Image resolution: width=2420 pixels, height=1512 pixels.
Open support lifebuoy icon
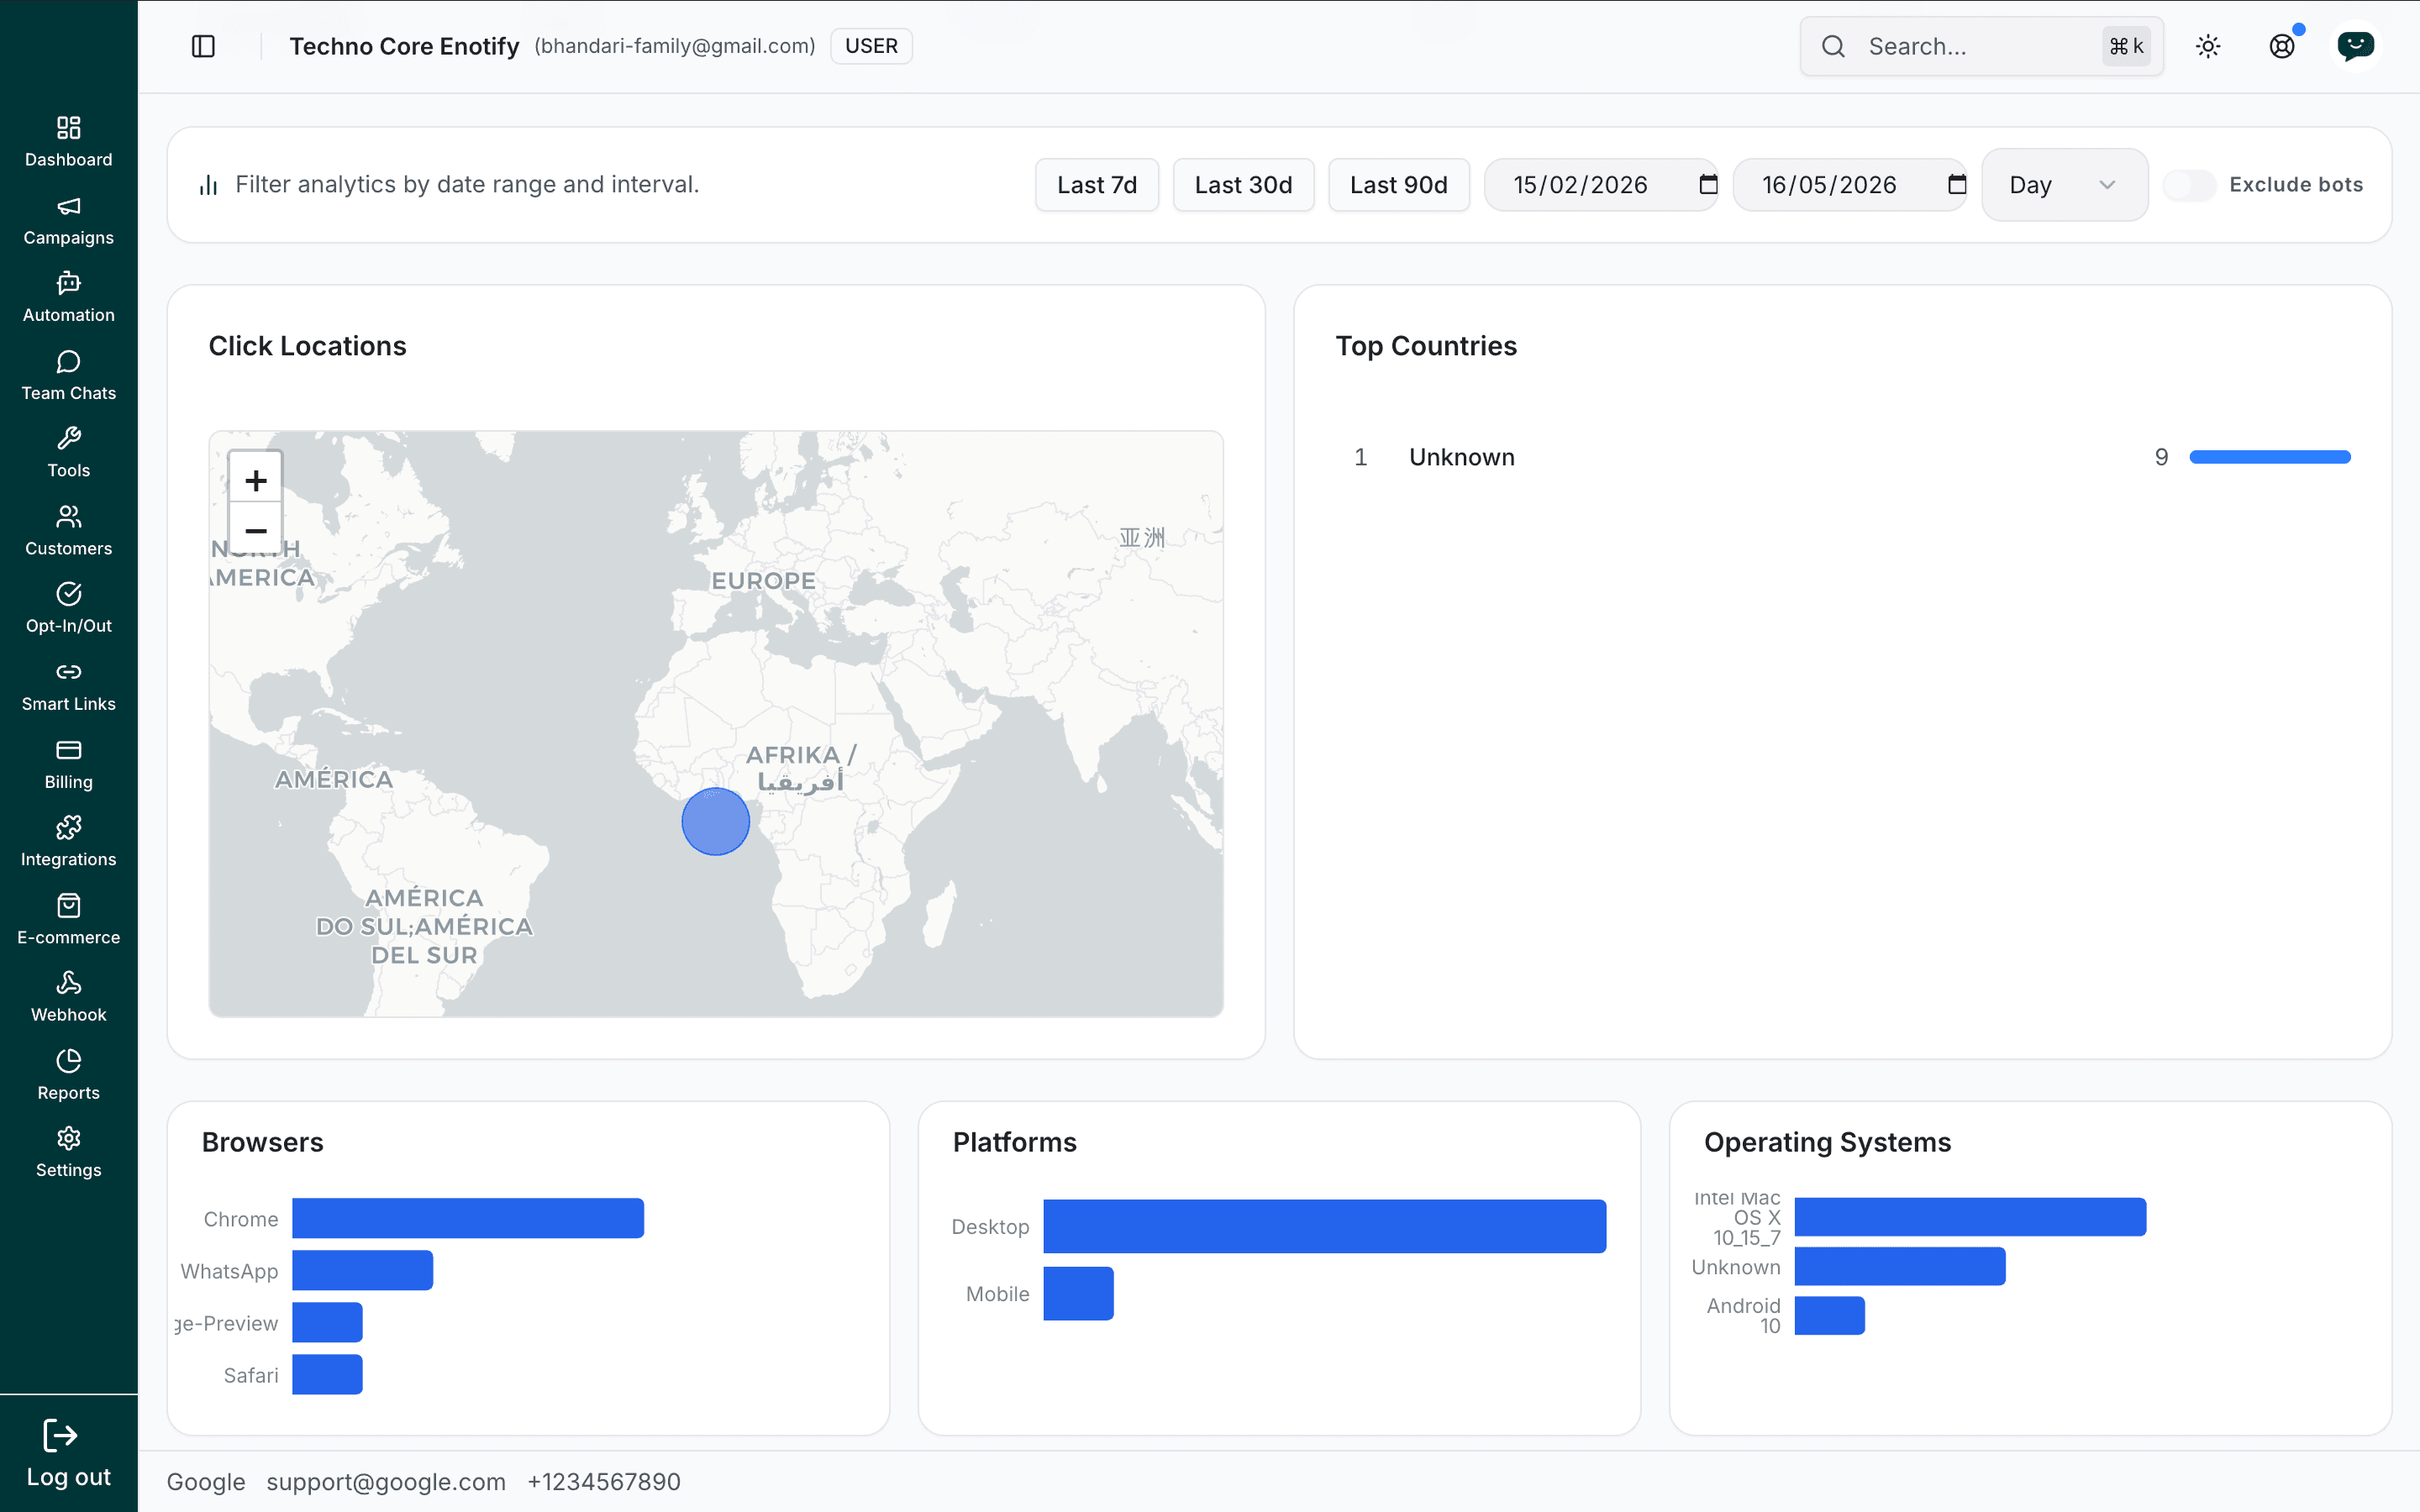(x=2282, y=46)
